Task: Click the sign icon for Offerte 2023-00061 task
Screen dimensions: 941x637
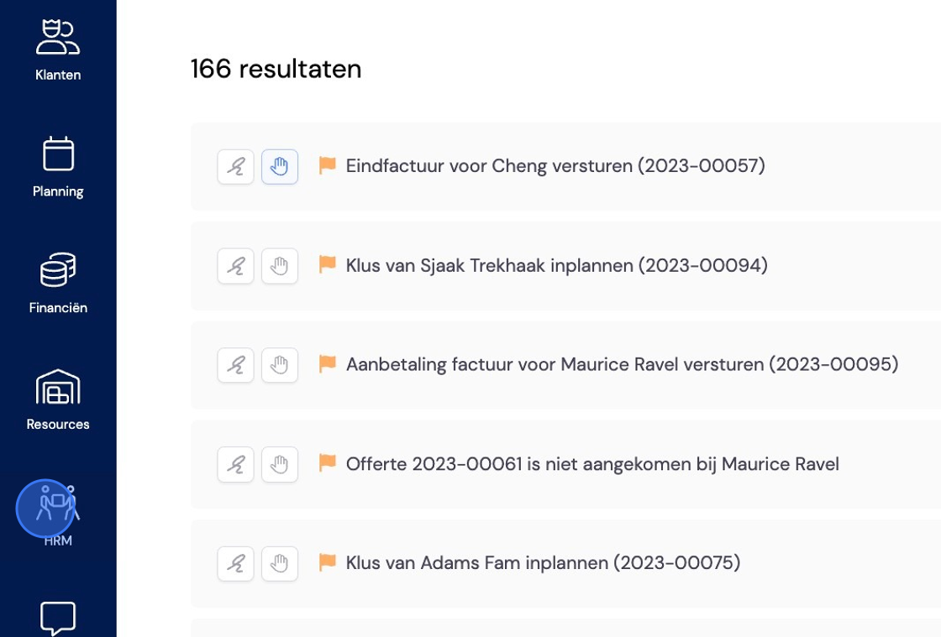Action: [x=235, y=464]
